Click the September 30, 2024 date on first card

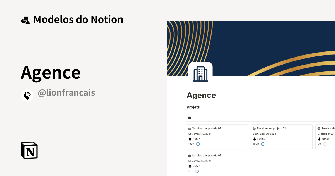200,134
